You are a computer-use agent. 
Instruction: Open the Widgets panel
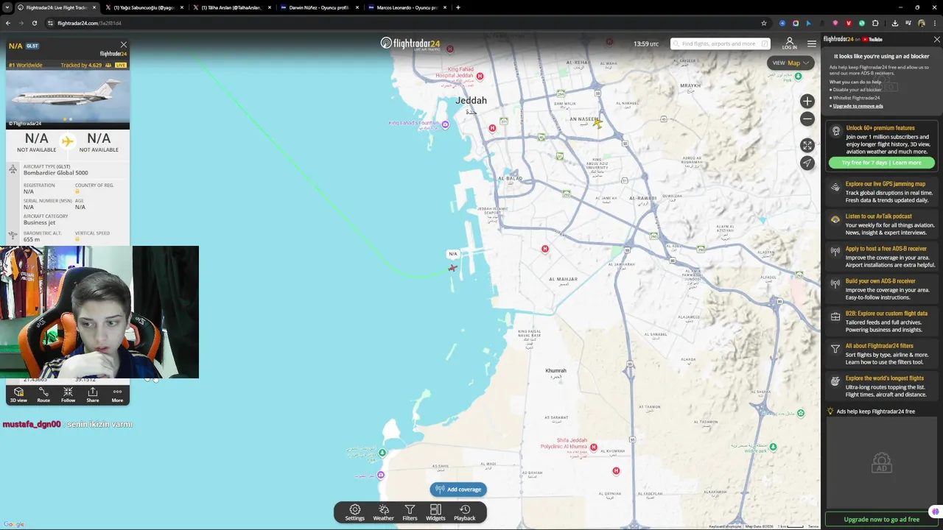pos(435,512)
